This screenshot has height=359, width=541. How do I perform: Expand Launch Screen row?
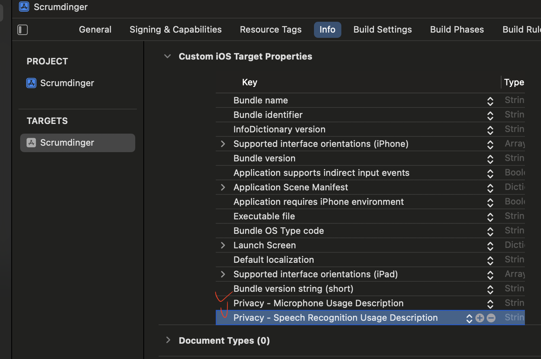pos(223,245)
